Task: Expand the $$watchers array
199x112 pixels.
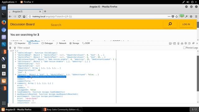Action: click(16, 68)
